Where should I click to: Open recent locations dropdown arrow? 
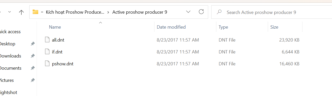(10, 12)
